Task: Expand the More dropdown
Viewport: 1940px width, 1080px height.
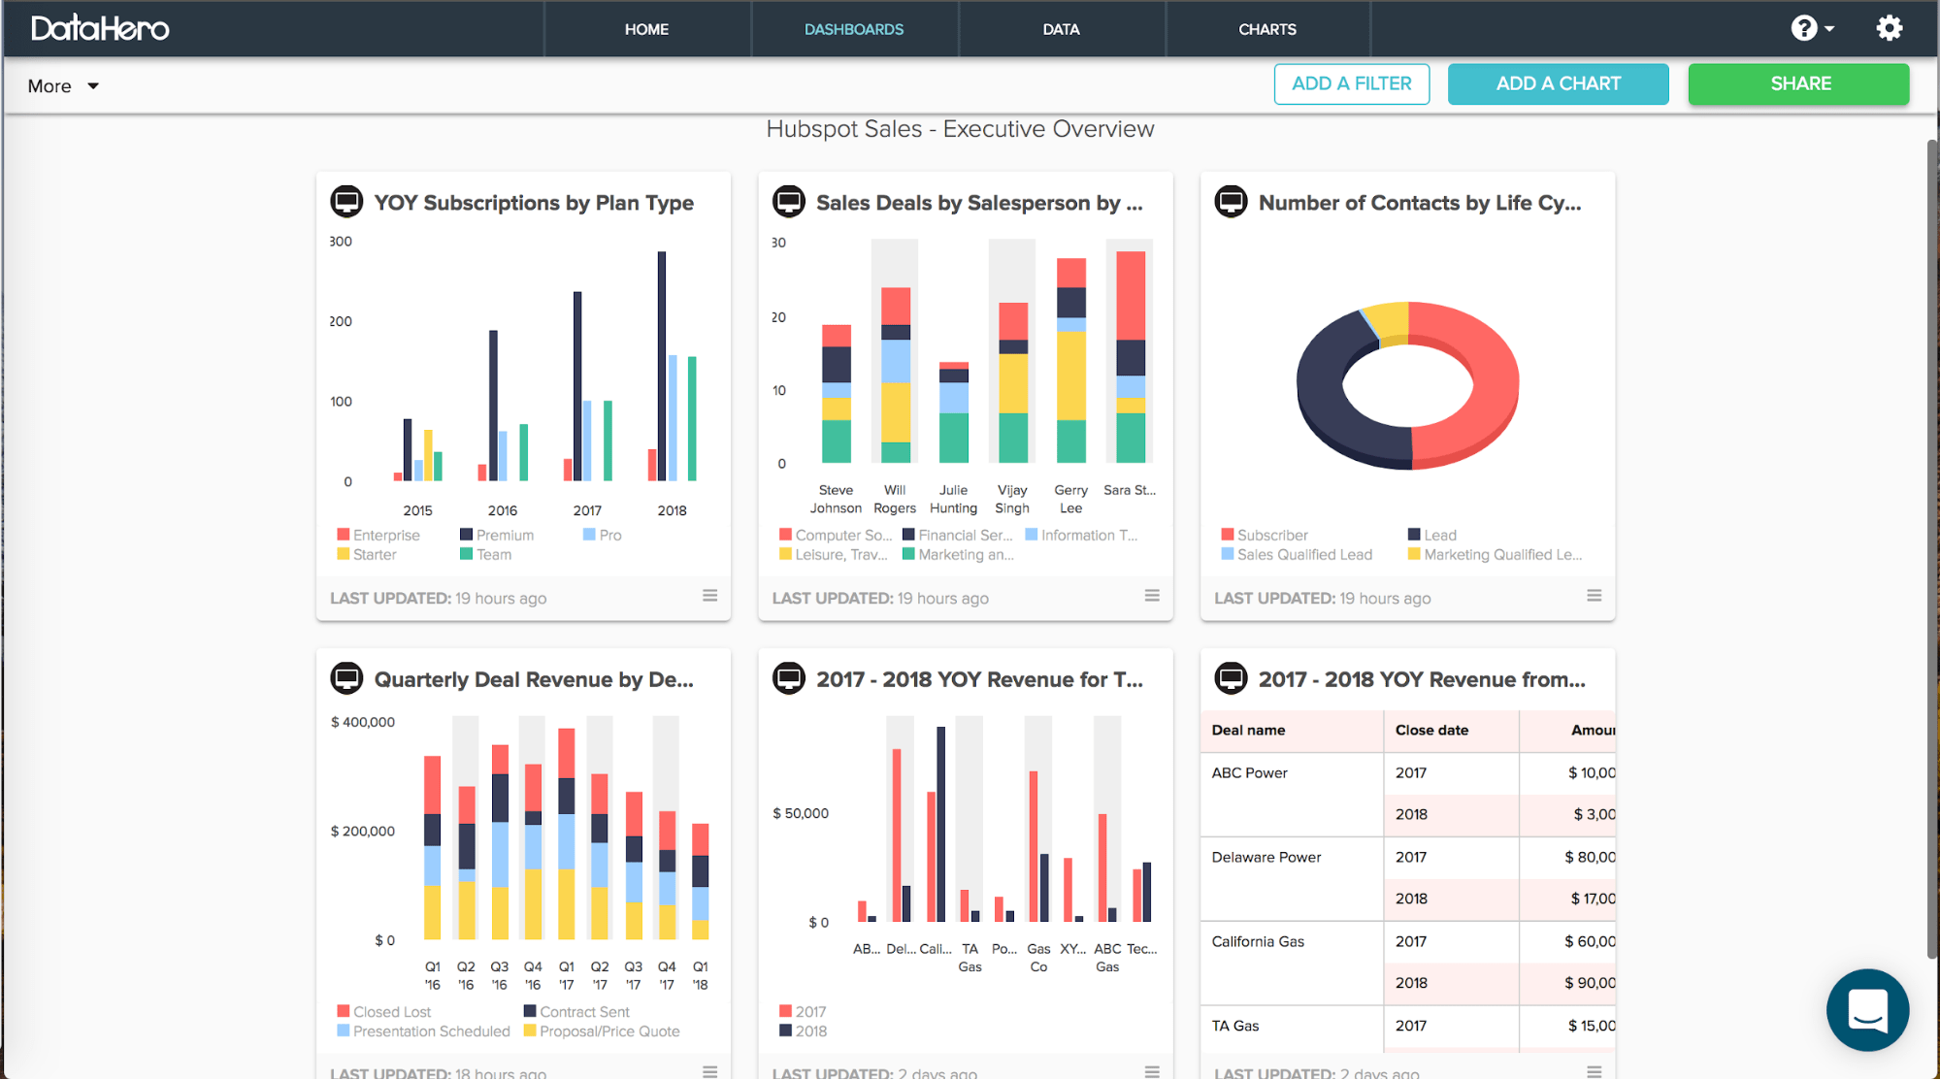Action: click(61, 85)
